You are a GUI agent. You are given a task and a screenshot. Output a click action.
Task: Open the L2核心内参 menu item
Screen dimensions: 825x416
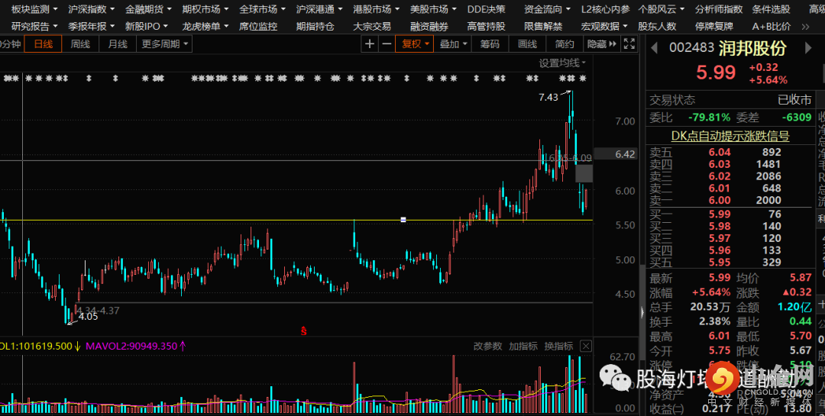[605, 9]
